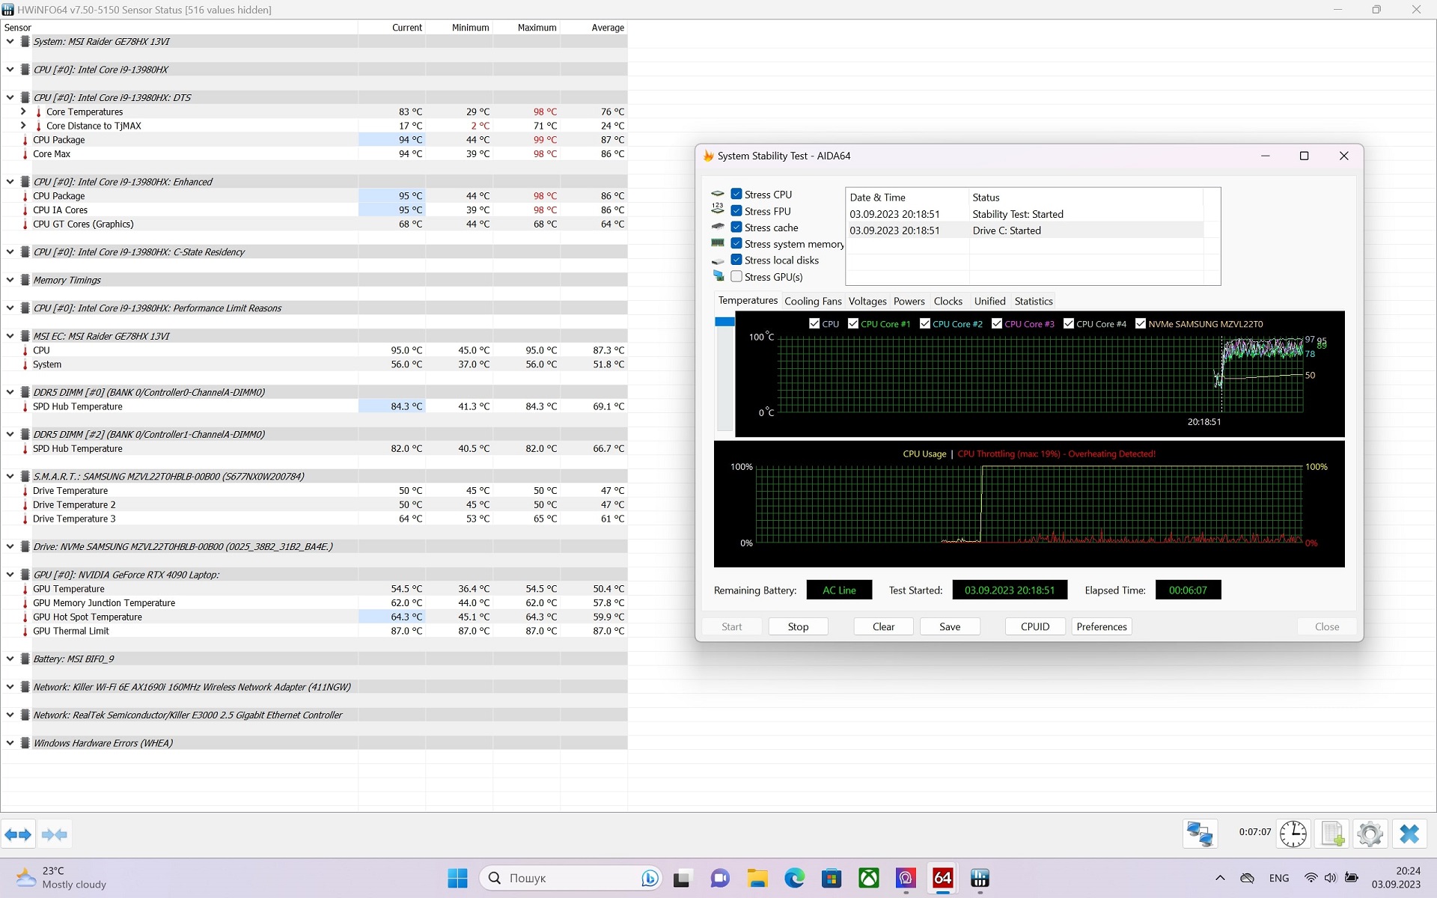Click the taskbar icon between Xbox and AIDA64
Viewport: 1437px width, 898px height.
[x=906, y=878]
